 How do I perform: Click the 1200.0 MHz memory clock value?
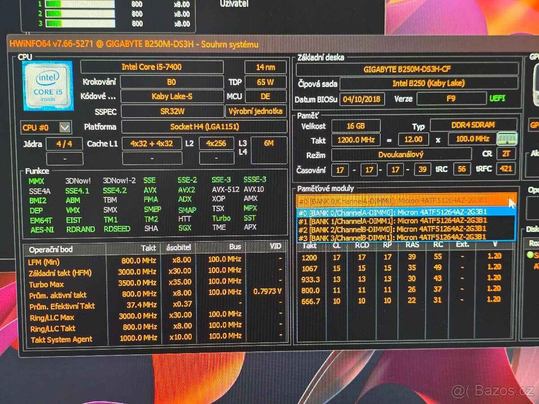[356, 140]
